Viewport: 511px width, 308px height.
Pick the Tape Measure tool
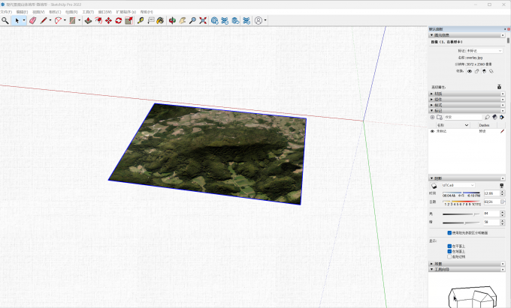[x=141, y=20]
